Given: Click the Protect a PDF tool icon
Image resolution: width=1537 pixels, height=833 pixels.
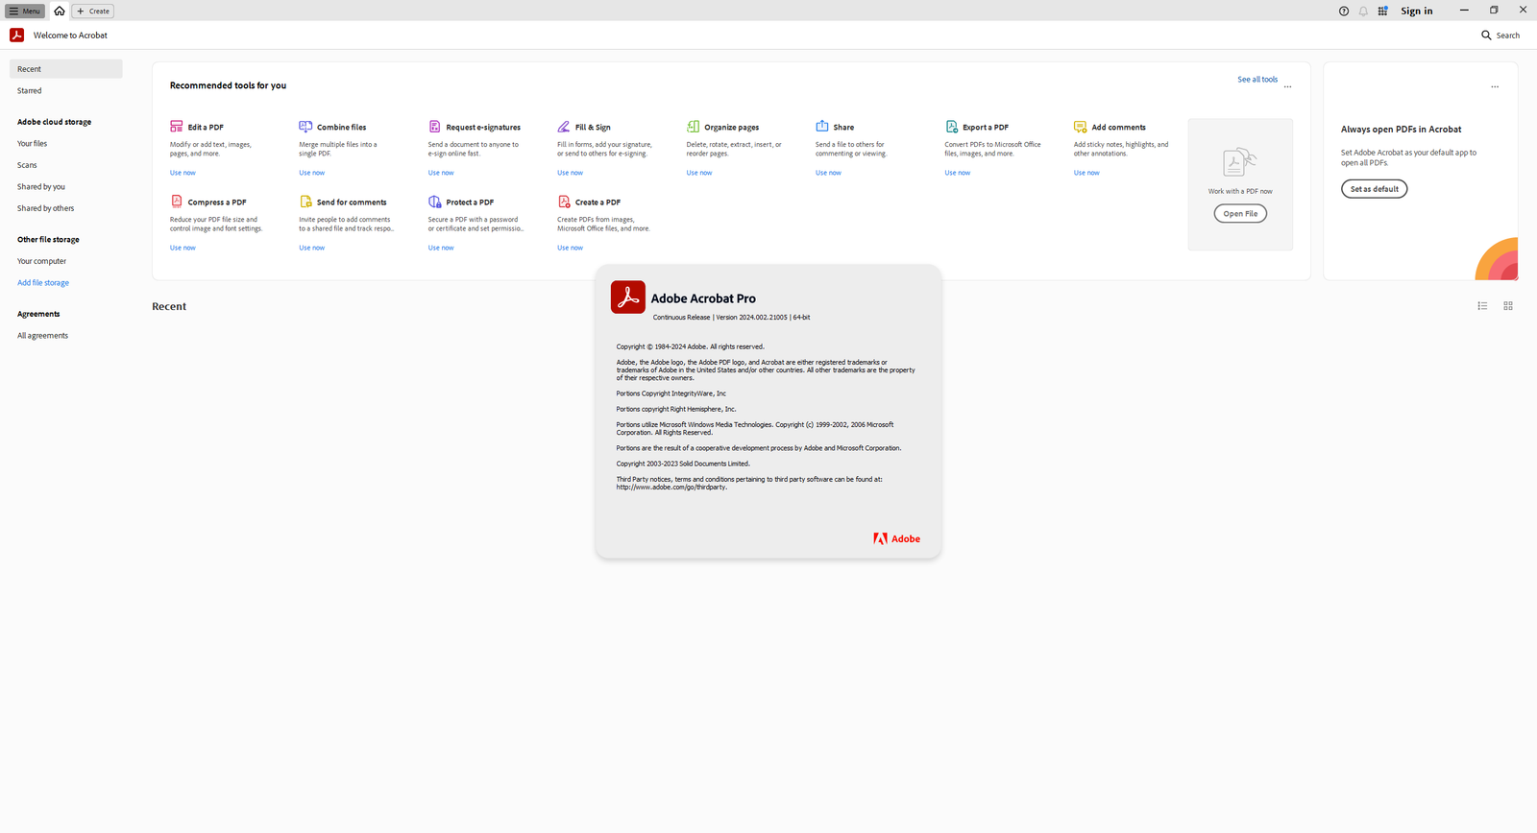Looking at the screenshot, I should pyautogui.click(x=434, y=202).
